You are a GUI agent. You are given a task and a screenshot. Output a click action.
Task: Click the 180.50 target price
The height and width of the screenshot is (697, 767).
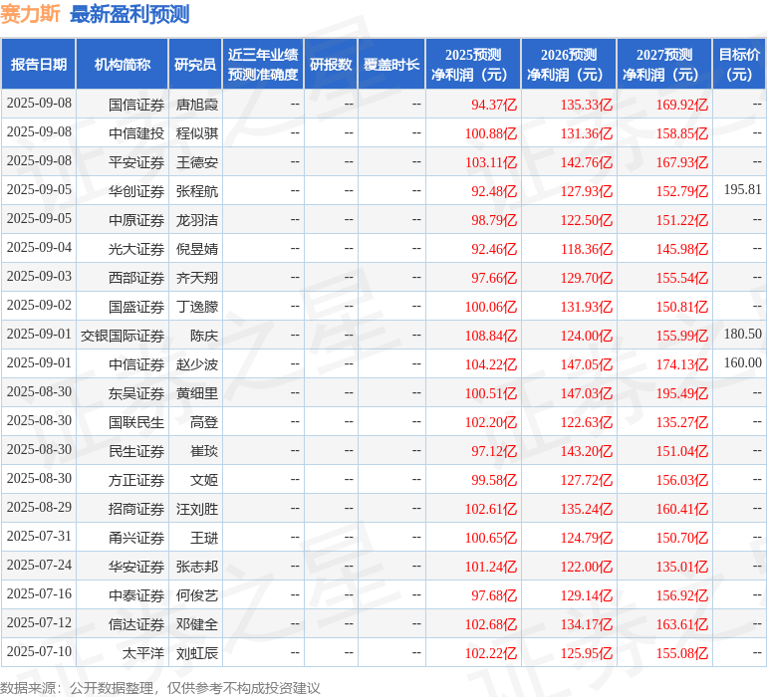click(x=742, y=335)
